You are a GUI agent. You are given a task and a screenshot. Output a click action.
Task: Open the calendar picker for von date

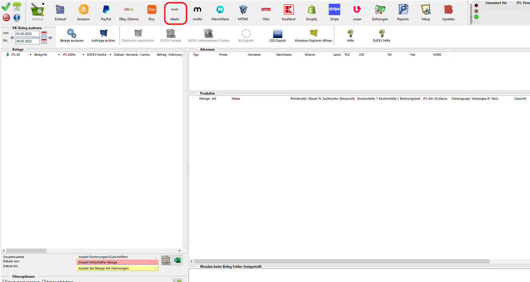(44, 34)
